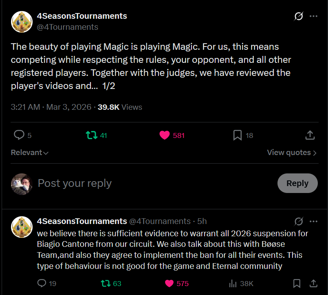Click the reply bubble icon showing 5
This screenshot has width=328, height=295.
pyautogui.click(x=19, y=135)
